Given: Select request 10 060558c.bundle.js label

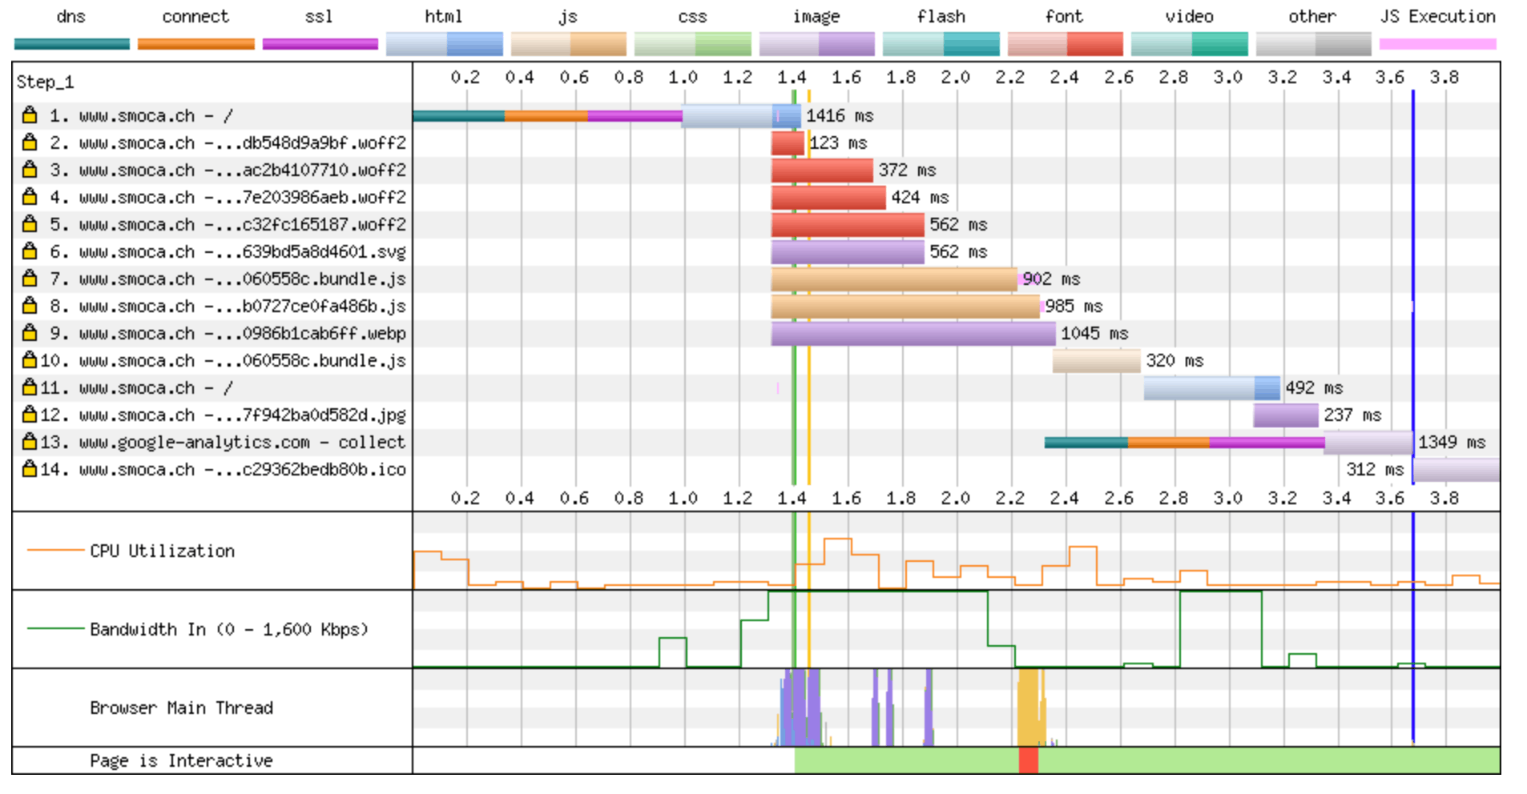Looking at the screenshot, I should (224, 361).
